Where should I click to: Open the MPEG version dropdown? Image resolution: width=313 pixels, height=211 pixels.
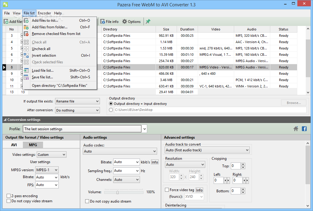(x=47, y=170)
